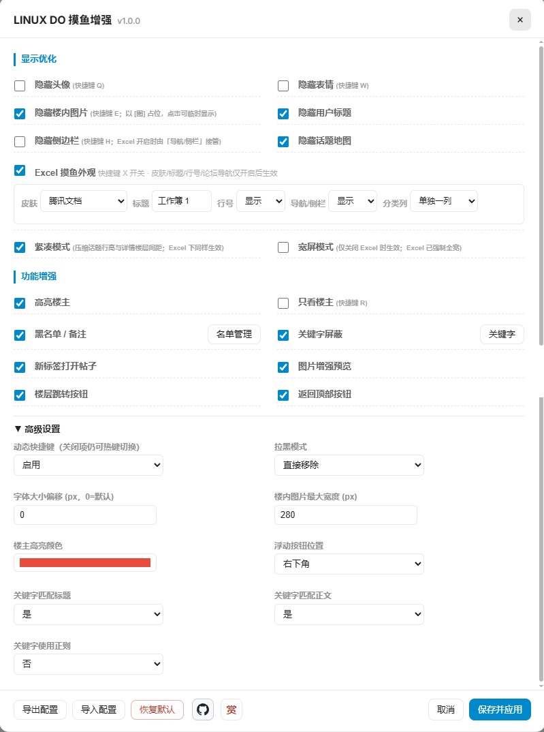Open the 关键字使用正则 dropdown
544x732 pixels.
pyautogui.click(x=89, y=664)
